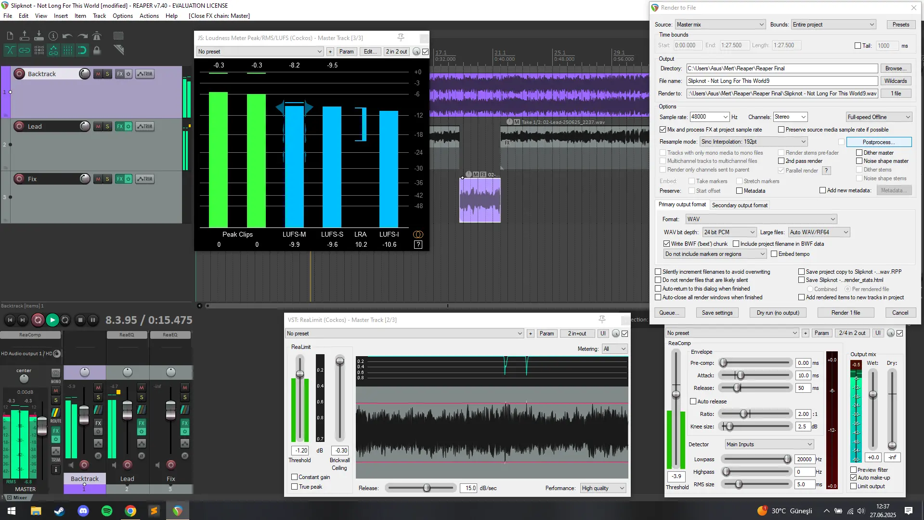924x520 pixels.
Task: Open FX chain of Lead track
Action: tap(120, 126)
